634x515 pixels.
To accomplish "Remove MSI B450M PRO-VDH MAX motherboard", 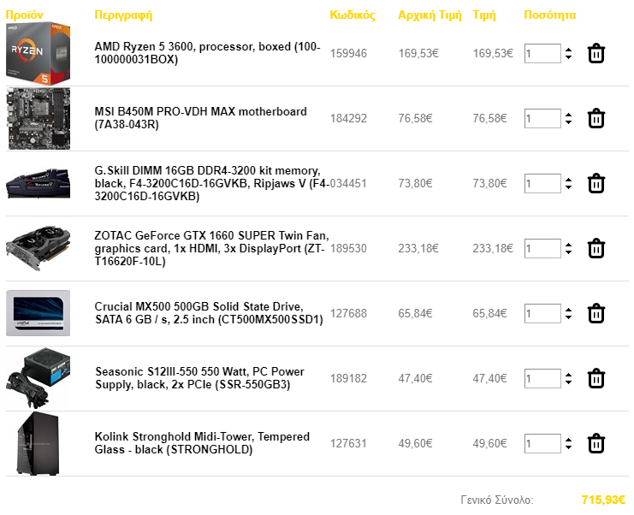I will tap(596, 118).
